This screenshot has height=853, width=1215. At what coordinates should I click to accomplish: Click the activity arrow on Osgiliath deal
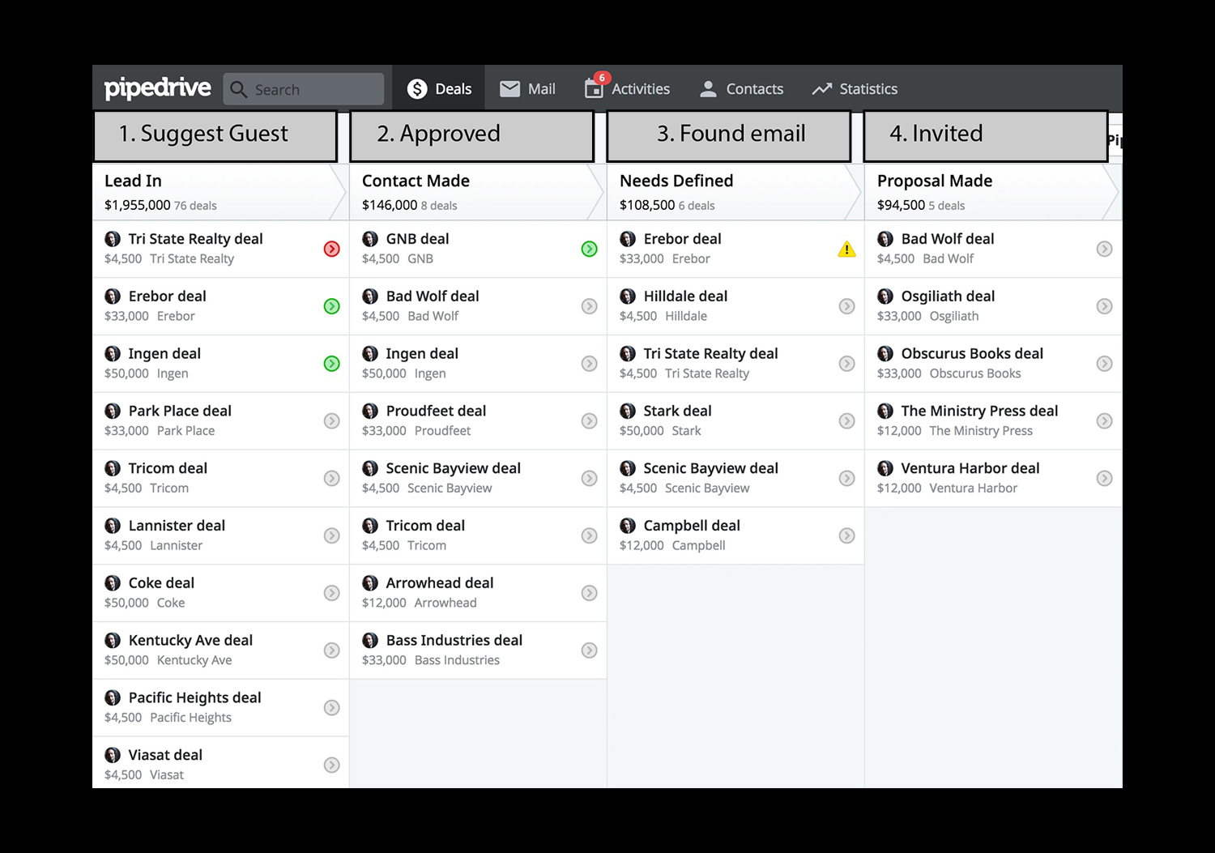coord(1105,306)
